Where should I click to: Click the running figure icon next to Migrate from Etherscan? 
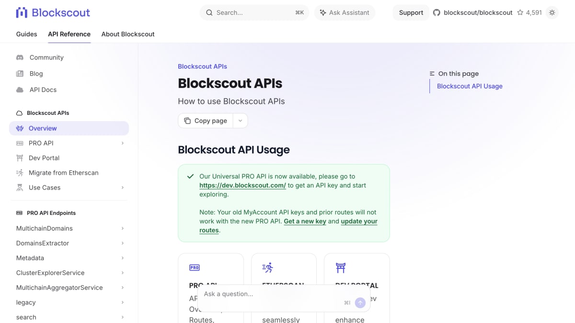point(20,173)
